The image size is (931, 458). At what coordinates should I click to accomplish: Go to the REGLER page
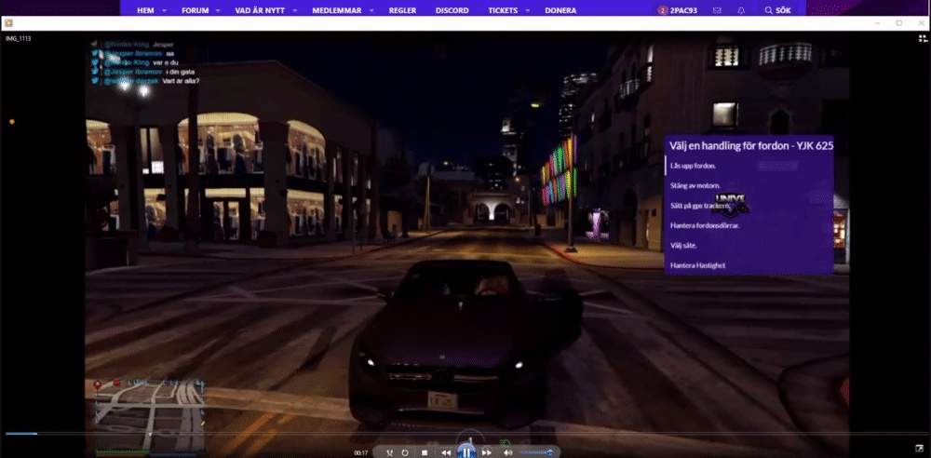click(x=402, y=10)
